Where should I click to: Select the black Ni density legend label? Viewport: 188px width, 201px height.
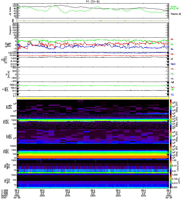(x=172, y=59)
